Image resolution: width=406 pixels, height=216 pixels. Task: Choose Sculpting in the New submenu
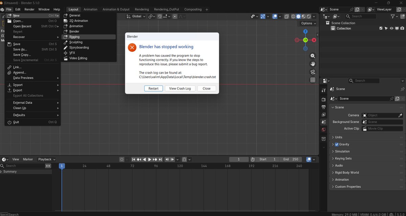pyautogui.click(x=89, y=42)
